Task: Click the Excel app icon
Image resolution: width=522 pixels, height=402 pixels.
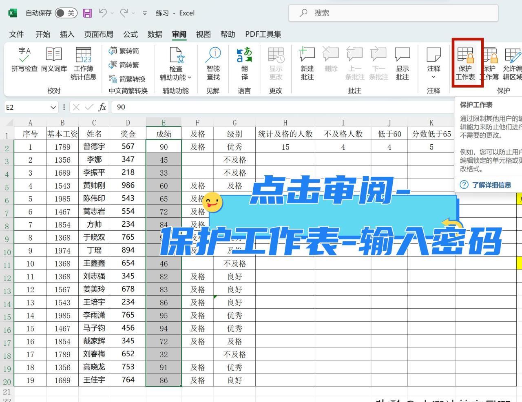Action: (x=13, y=13)
